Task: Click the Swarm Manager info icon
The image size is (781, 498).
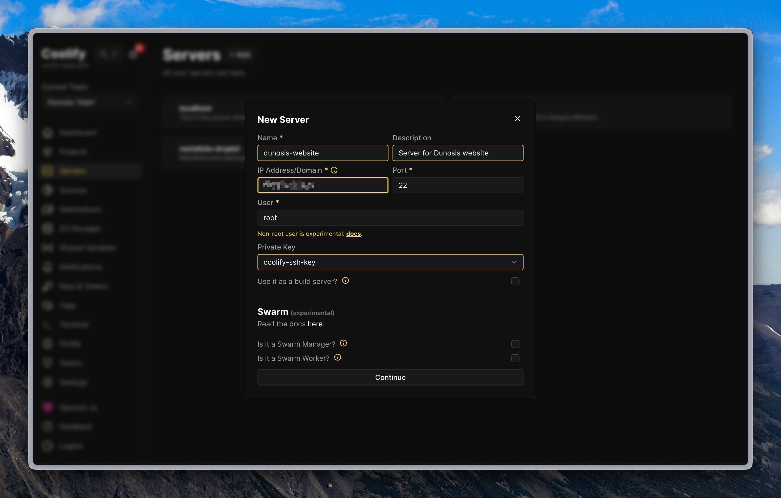Action: tap(343, 343)
